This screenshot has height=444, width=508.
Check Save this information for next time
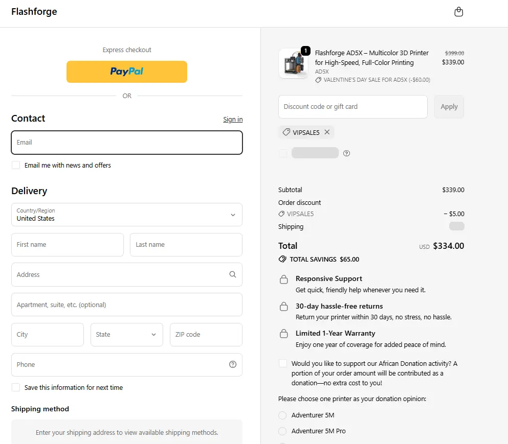click(x=16, y=387)
